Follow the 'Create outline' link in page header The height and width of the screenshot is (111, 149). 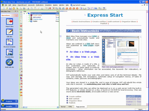tap(99, 22)
